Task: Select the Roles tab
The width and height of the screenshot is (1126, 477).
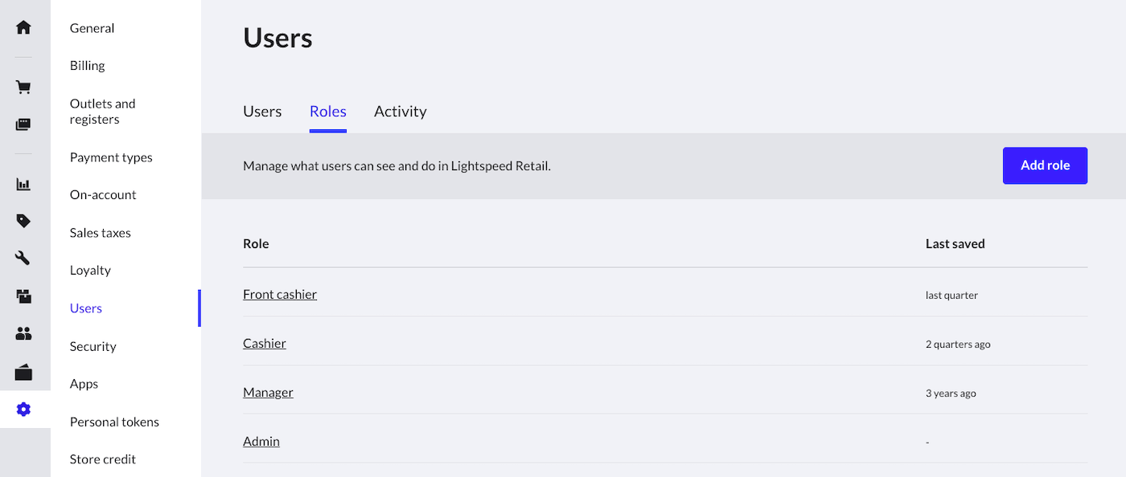Action: point(328,112)
